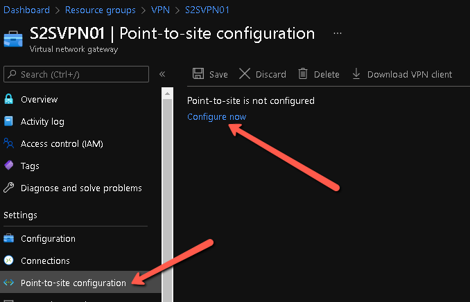Select Configuration under Settings
This screenshot has width=470, height=302.
pyautogui.click(x=48, y=238)
